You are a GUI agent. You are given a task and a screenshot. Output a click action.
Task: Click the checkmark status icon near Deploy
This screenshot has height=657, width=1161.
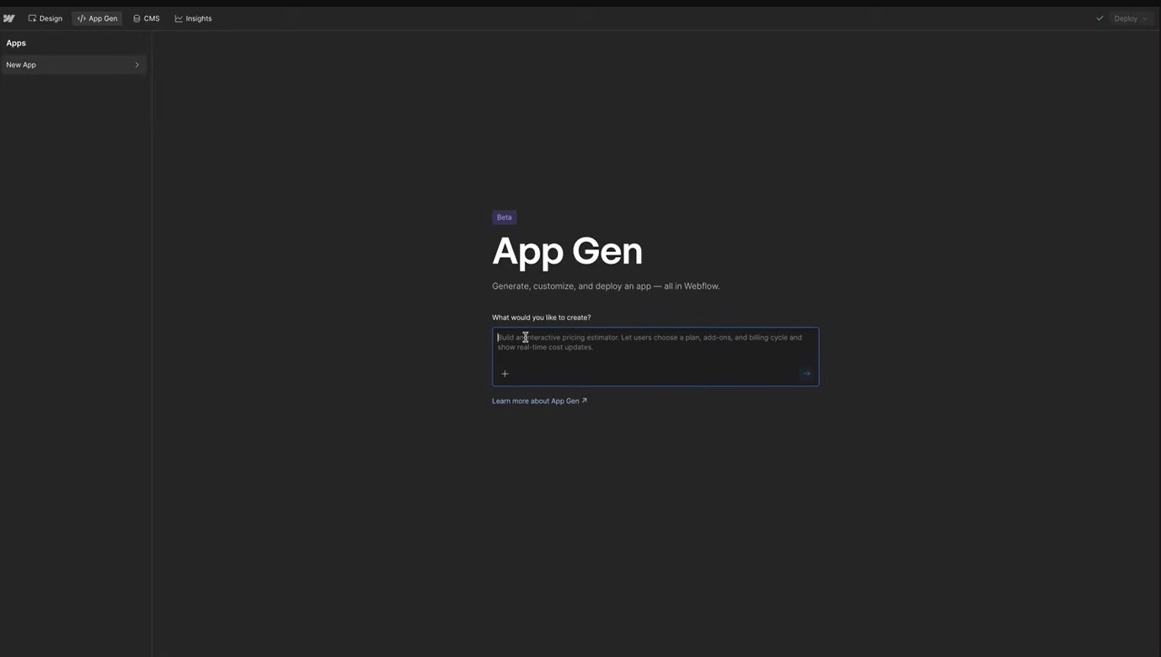[x=1099, y=19]
